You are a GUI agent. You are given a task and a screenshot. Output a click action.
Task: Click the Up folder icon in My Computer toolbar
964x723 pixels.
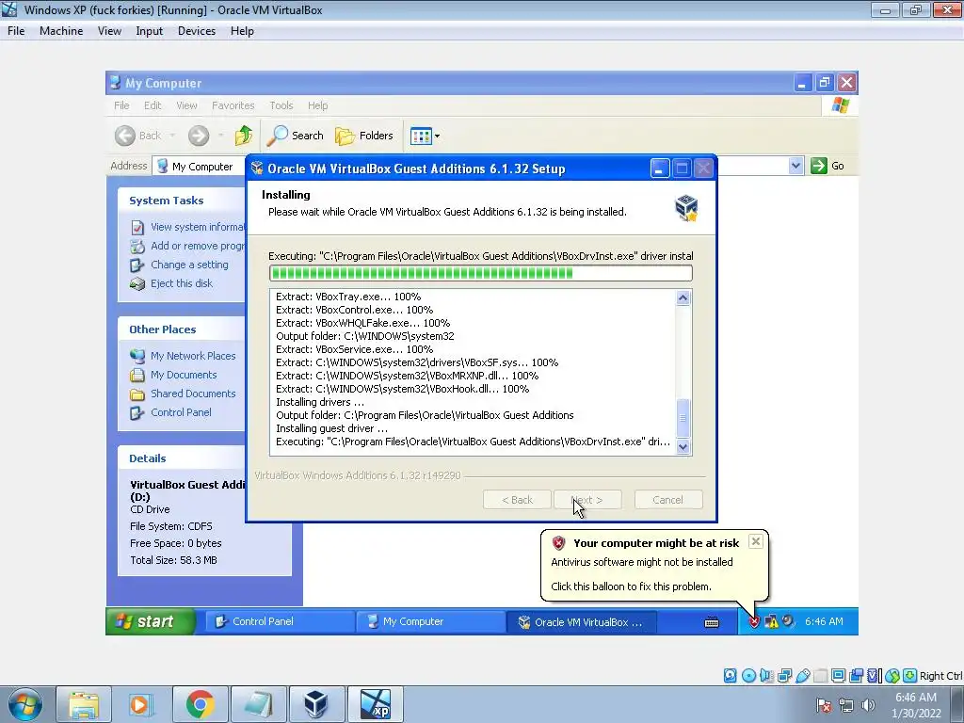(244, 136)
